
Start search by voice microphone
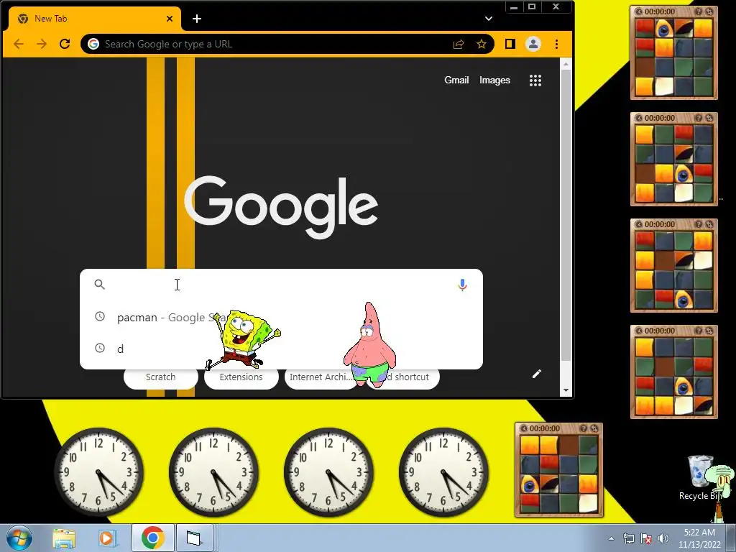click(x=462, y=285)
